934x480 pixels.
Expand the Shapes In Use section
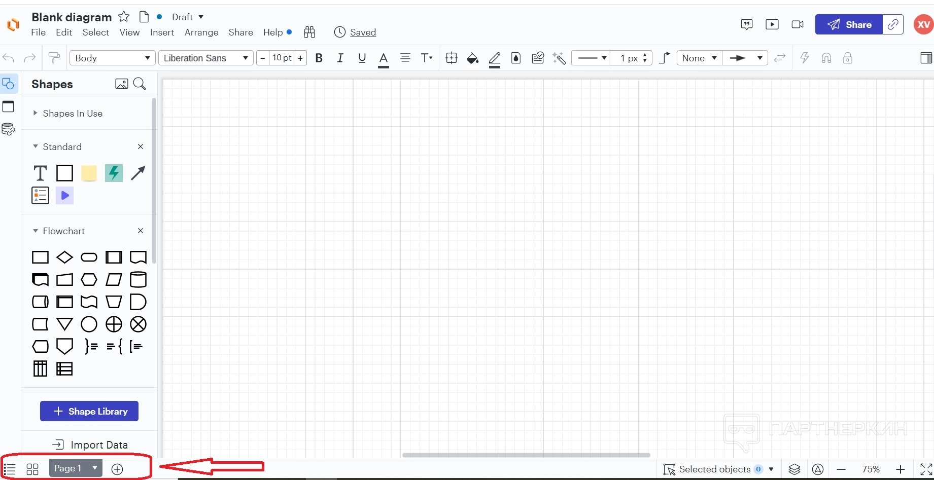72,114
